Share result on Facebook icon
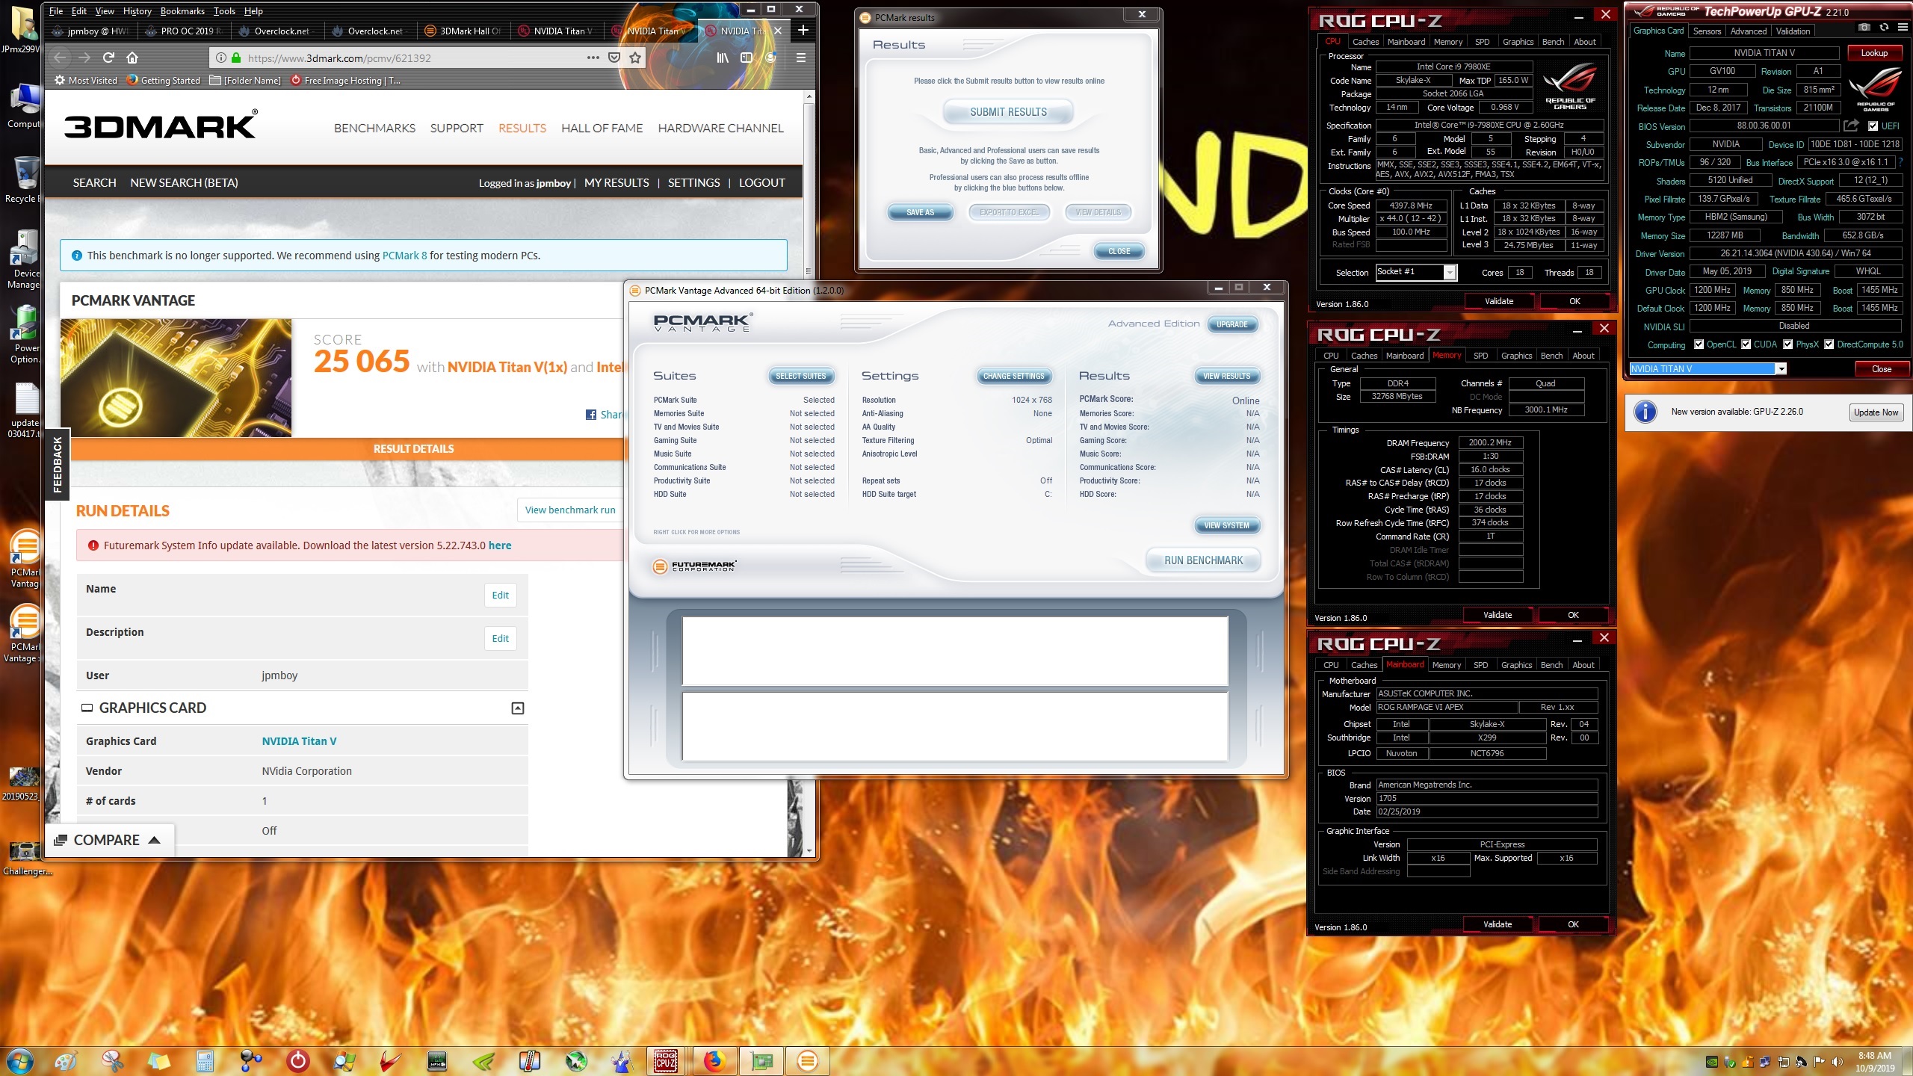The height and width of the screenshot is (1076, 1913). click(x=591, y=415)
